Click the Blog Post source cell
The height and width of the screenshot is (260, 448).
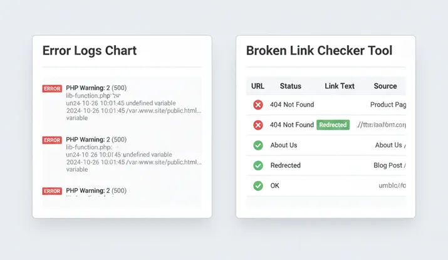[389, 165]
